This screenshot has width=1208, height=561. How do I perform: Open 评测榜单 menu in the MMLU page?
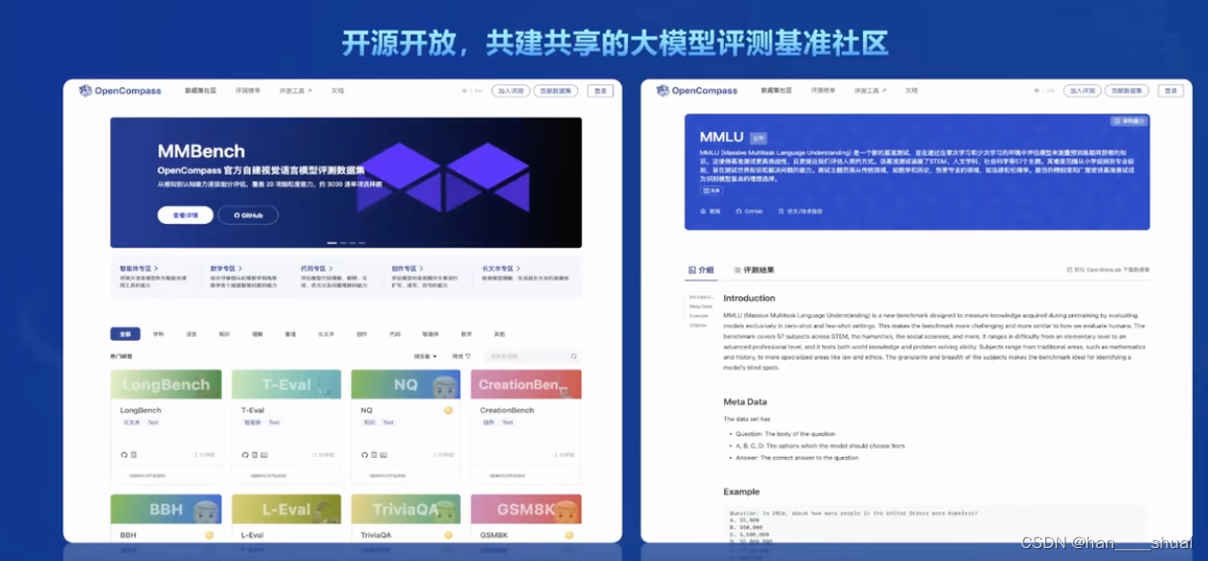824,90
